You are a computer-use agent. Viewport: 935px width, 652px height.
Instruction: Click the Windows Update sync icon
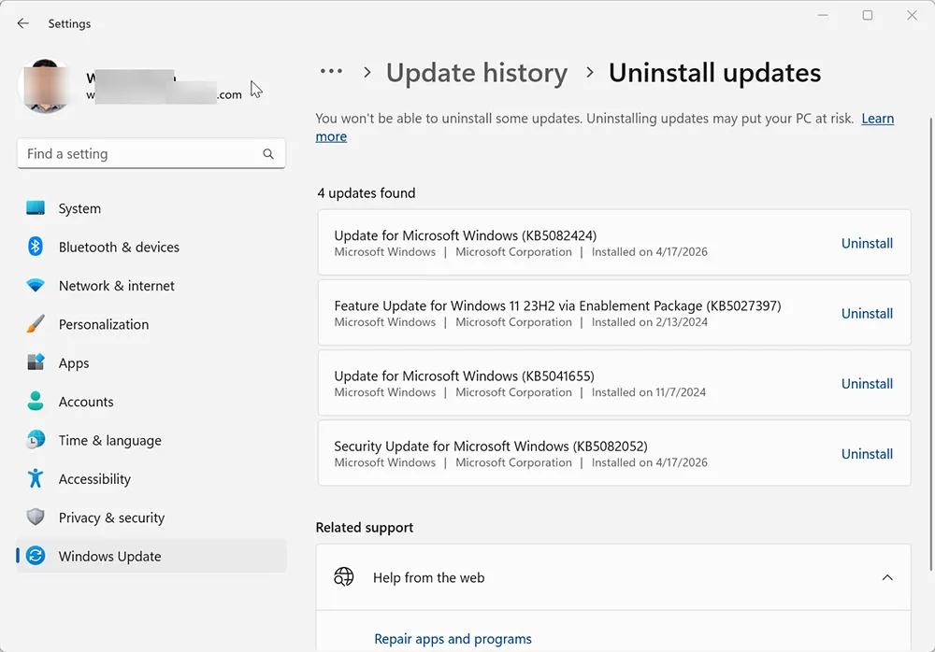(36, 556)
